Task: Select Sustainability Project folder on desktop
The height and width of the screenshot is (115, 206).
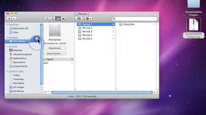Action: coord(193,8)
